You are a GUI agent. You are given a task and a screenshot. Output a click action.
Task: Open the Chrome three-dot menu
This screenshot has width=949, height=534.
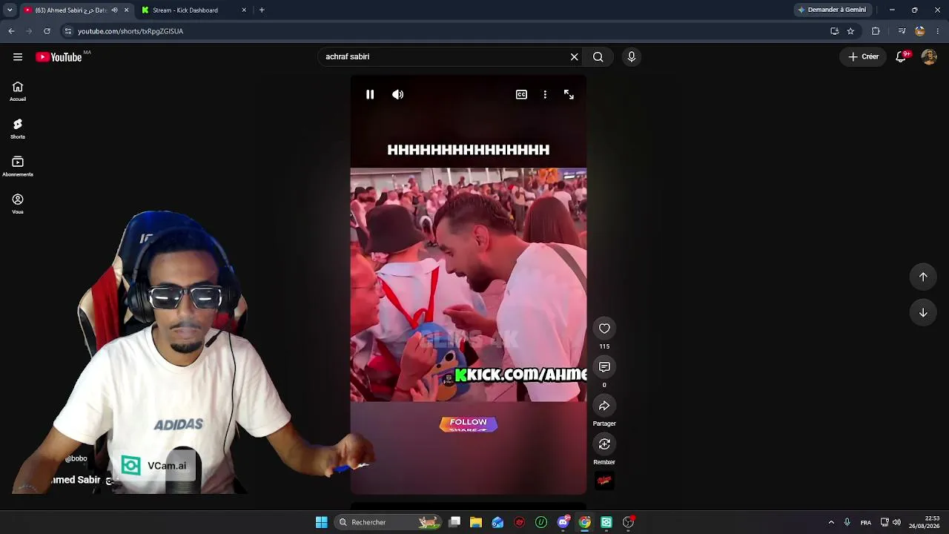pyautogui.click(x=939, y=31)
